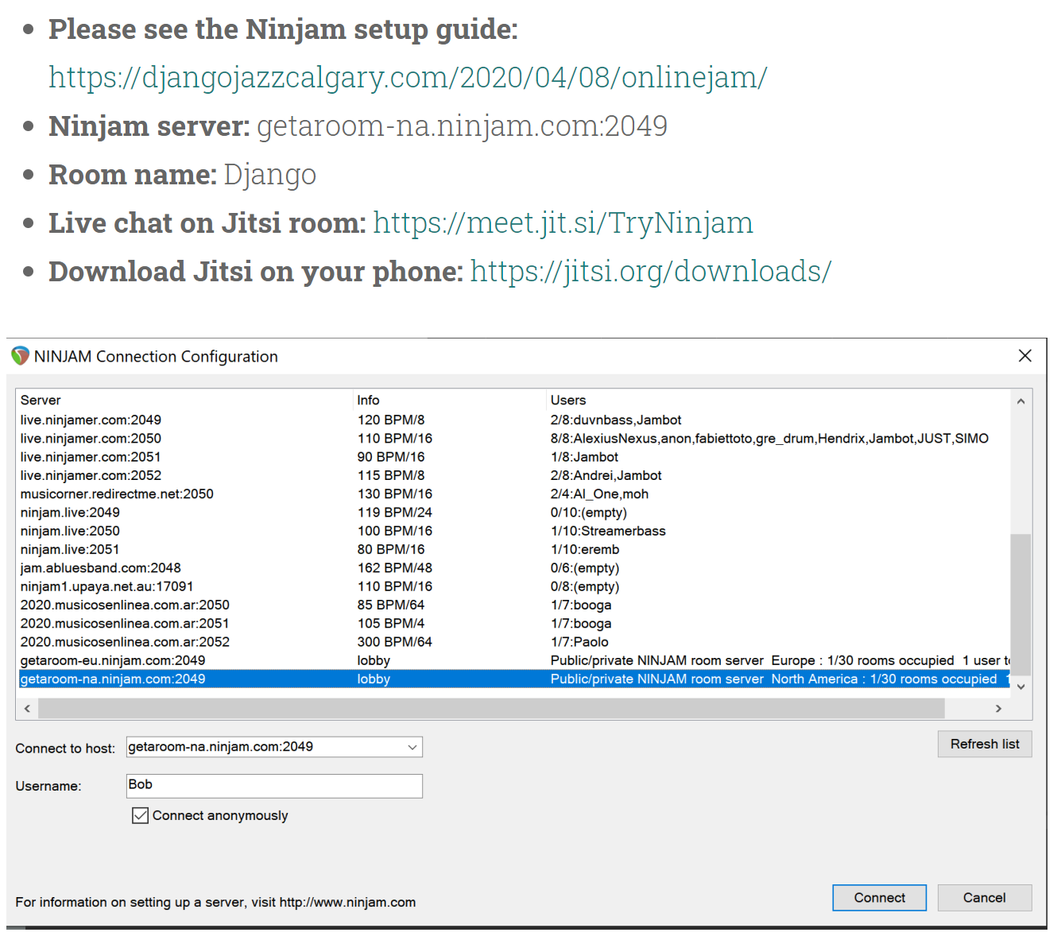Click the Username input field
Viewport: 1061px width, 940px height.
click(274, 785)
